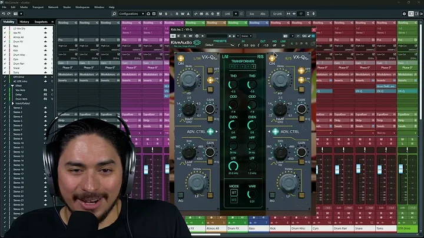424x238 pixels.
Task: Toggle the R/S HPF lit switch
Action: pos(302,71)
